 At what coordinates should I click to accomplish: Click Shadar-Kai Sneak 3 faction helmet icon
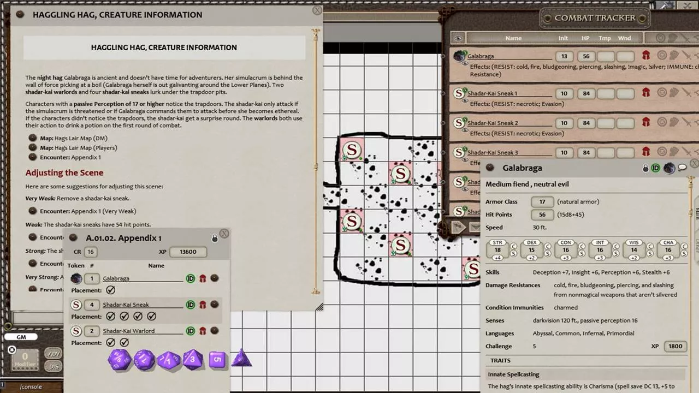[x=645, y=152]
